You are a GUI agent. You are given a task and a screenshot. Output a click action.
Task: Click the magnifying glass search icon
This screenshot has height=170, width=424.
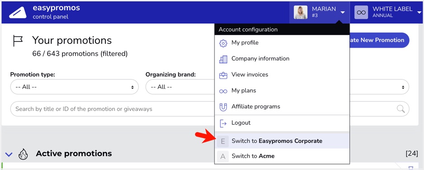pyautogui.click(x=401, y=109)
